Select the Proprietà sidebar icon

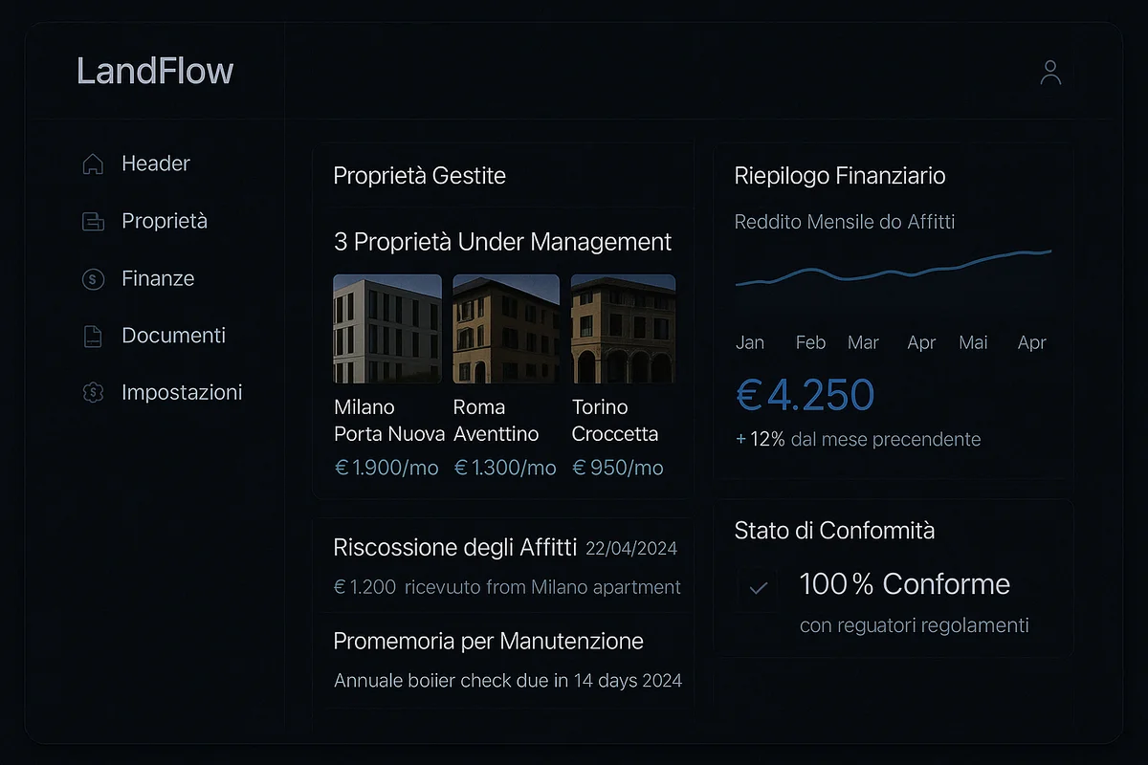[92, 221]
